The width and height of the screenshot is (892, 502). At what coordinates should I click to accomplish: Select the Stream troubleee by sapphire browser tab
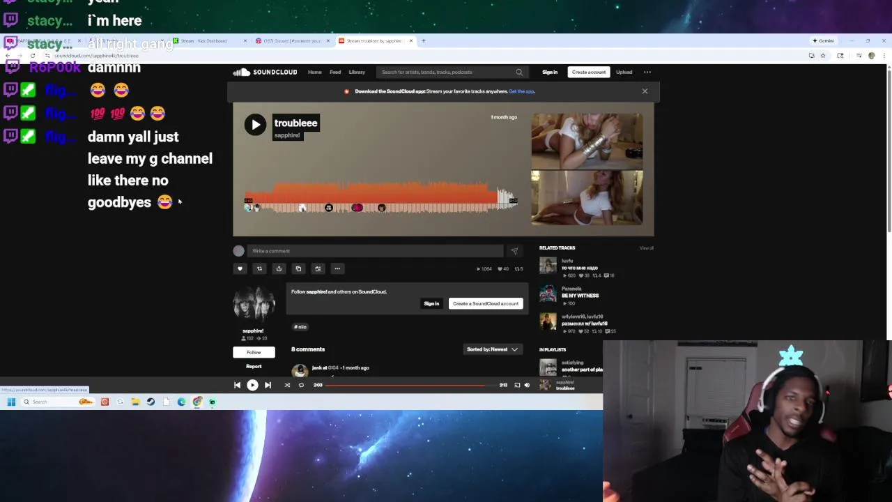coord(375,40)
